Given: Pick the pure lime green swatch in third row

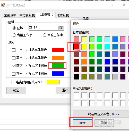Looking at the screenshot, I should point(92,54).
